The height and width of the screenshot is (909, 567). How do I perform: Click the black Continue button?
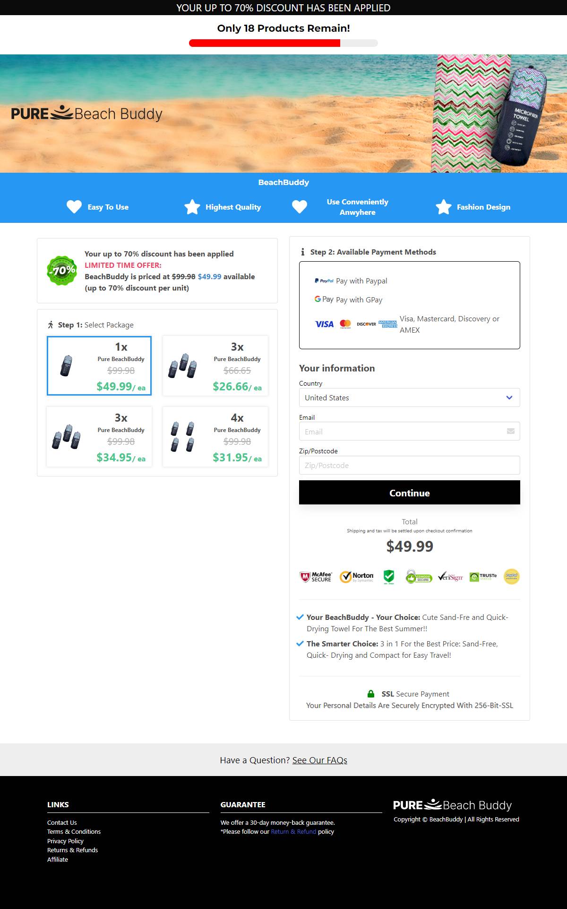point(410,493)
